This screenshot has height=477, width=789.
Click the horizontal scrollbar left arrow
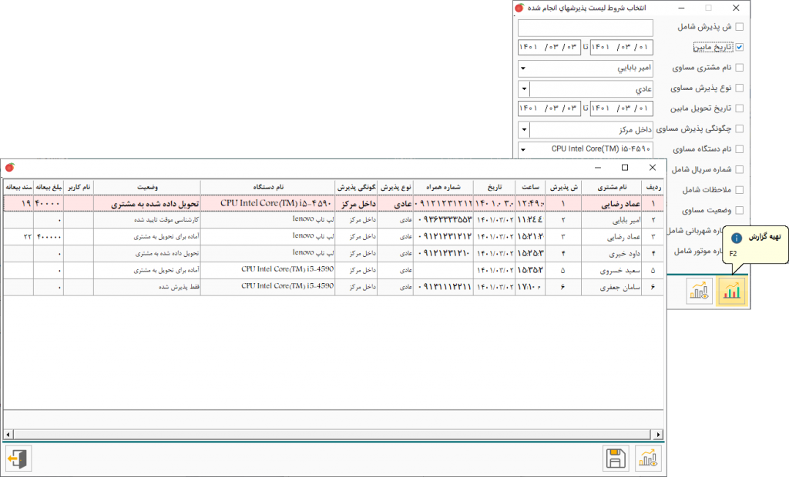click(8, 434)
